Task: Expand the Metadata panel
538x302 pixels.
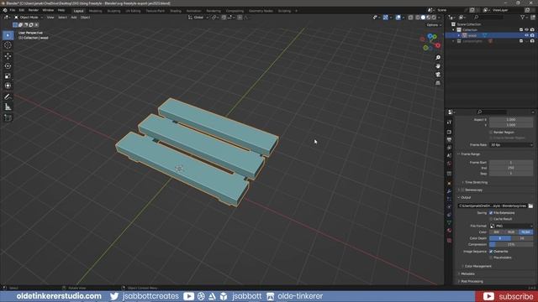Action: (x=467, y=274)
